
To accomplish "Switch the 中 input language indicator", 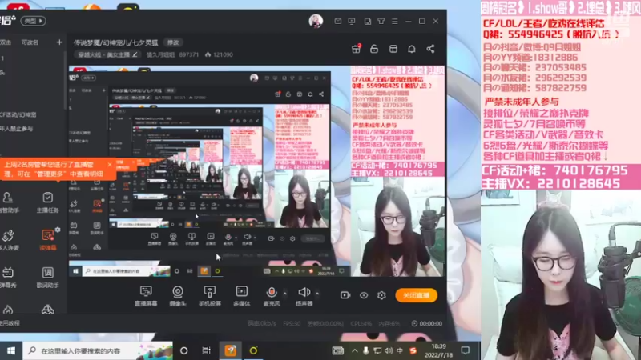I will pos(400,350).
